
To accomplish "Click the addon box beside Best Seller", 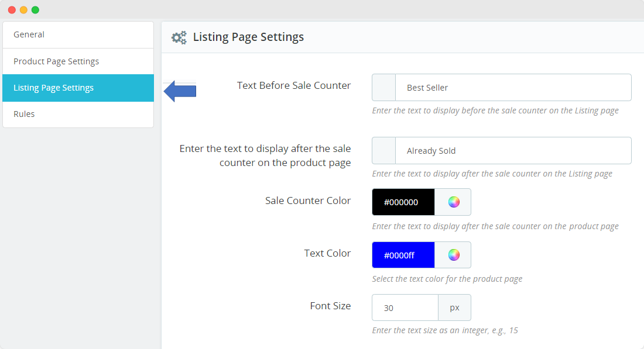I will coord(384,88).
